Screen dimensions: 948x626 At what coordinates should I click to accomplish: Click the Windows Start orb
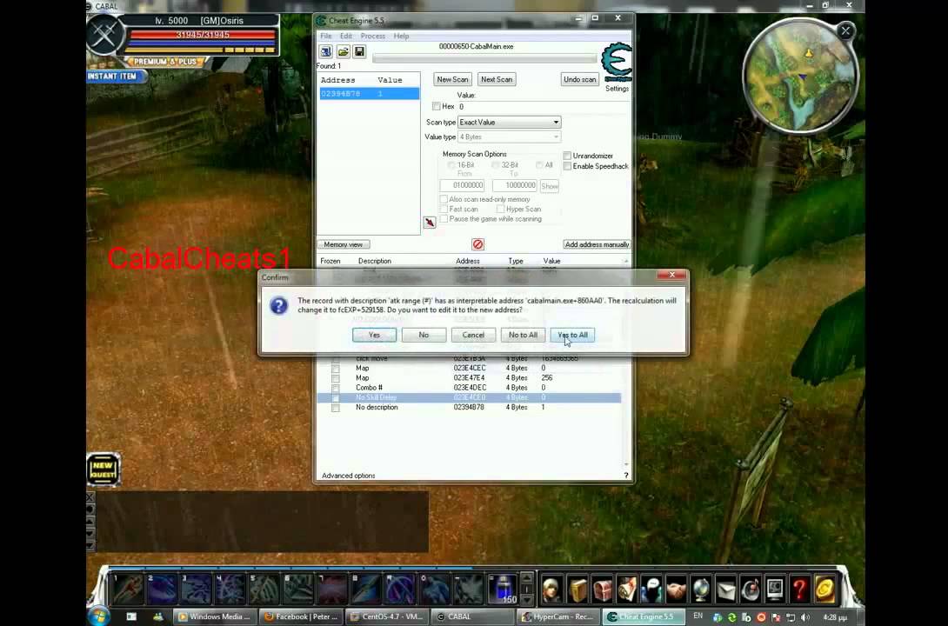(x=100, y=616)
